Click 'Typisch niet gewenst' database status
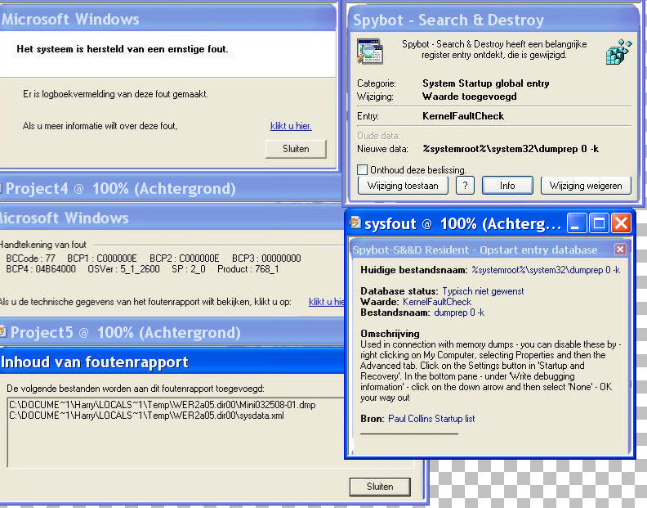 (x=483, y=291)
